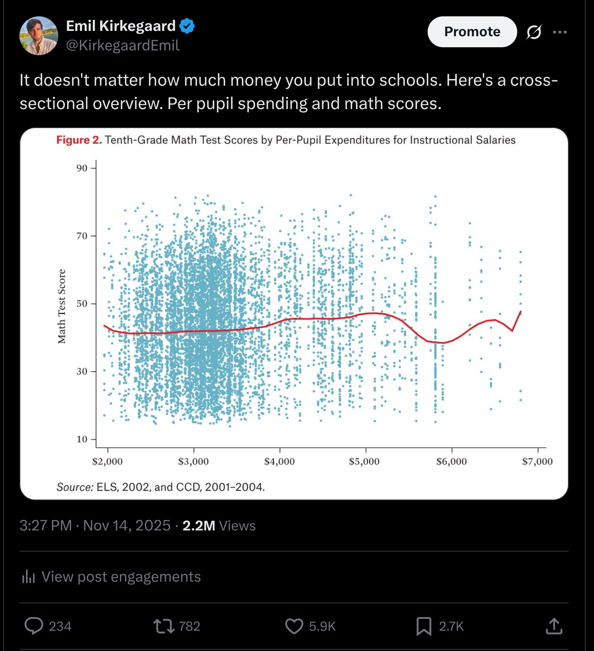Open the analytics icon next to engagements

pos(28,576)
